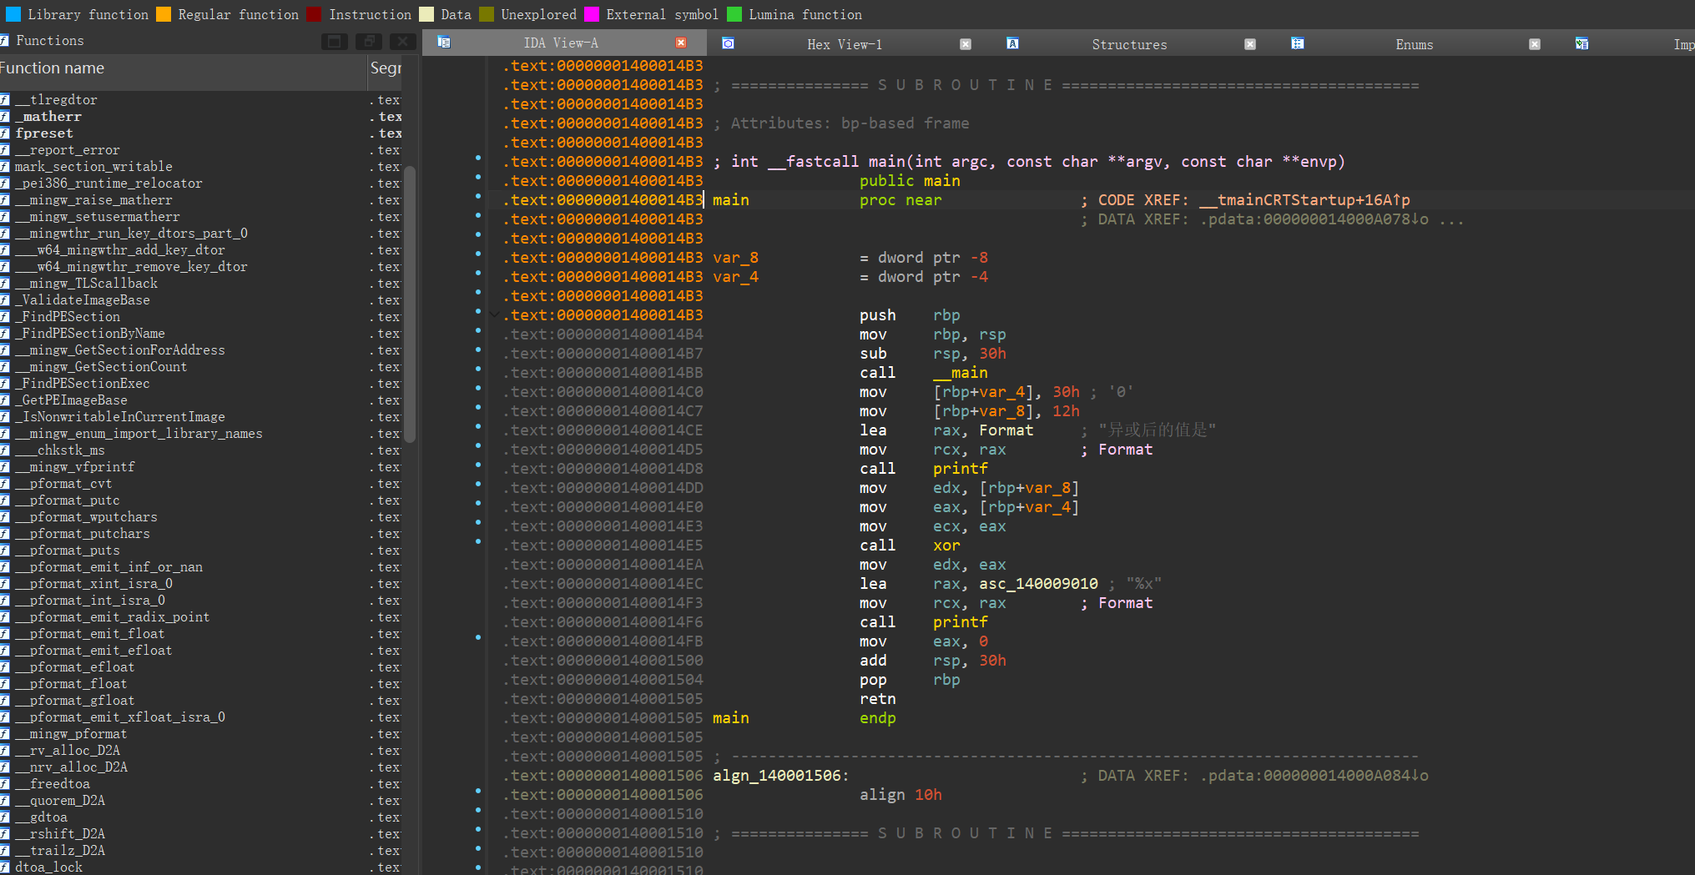This screenshot has width=1695, height=875.
Task: Select __mingw_vfprintf function entry
Action: (x=75, y=467)
